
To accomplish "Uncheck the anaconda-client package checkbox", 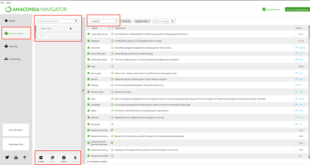I will 89,53.
